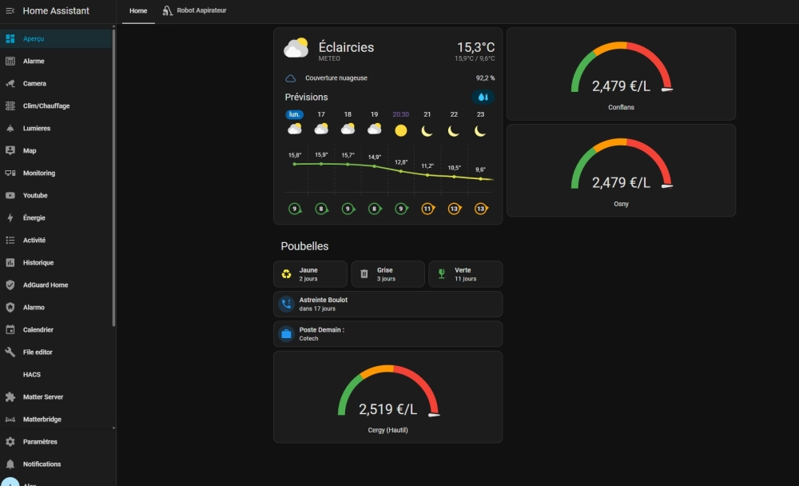The height and width of the screenshot is (486, 799).
Task: Click the Matter Server puzzle icon
Action: pos(10,396)
